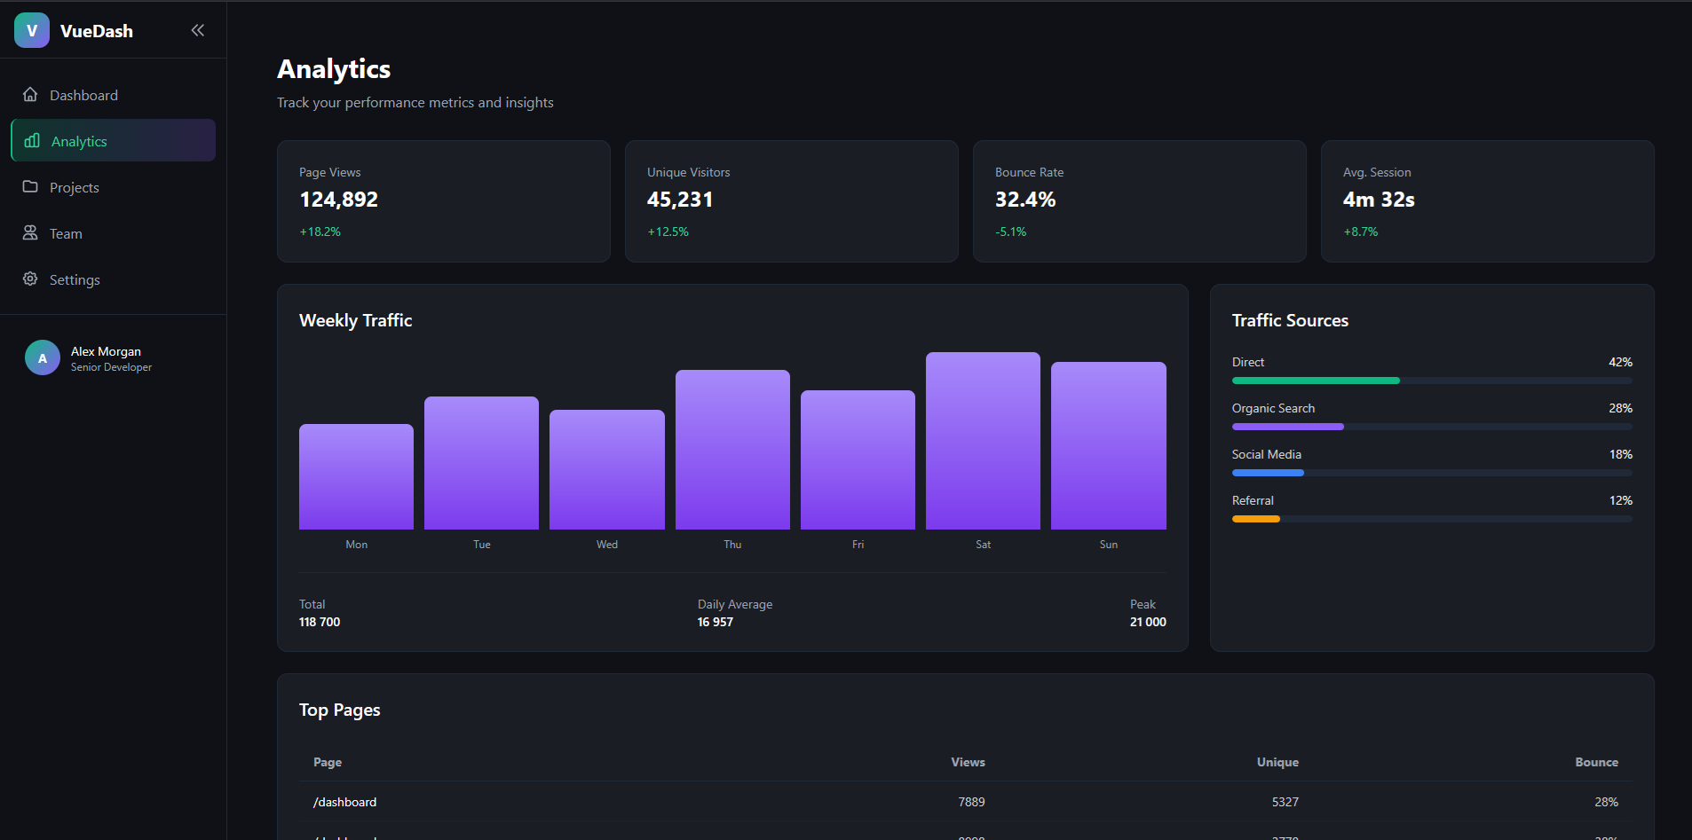Click the Unique column header

[x=1277, y=762]
